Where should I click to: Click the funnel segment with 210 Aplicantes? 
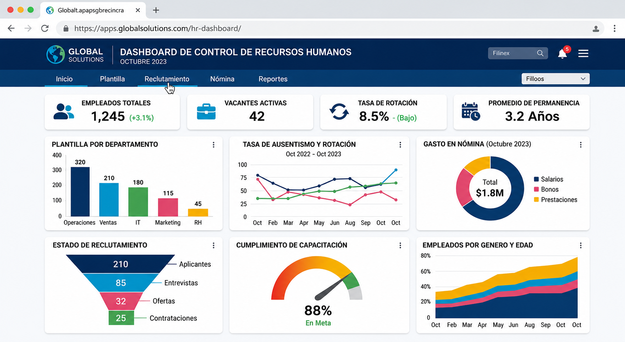point(121,264)
